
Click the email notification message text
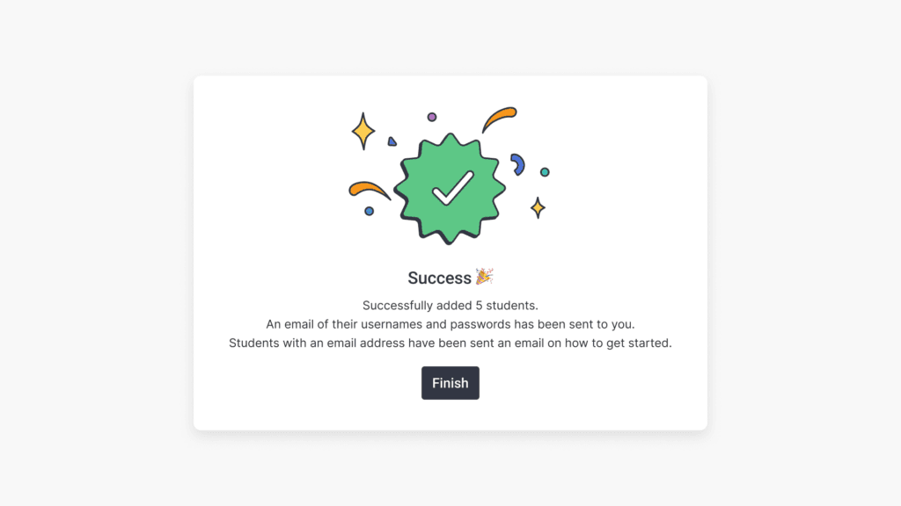tap(450, 323)
